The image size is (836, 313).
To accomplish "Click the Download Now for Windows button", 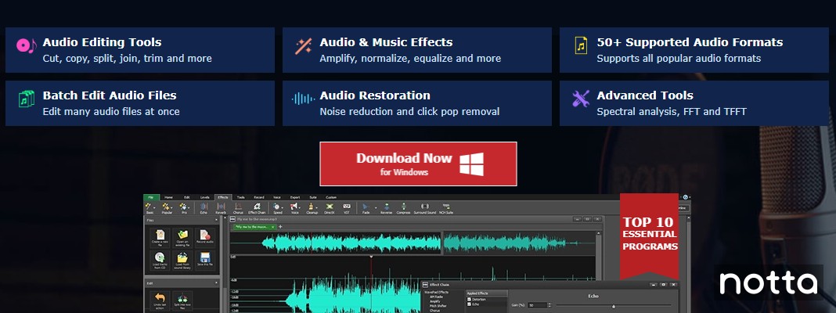I will click(x=418, y=164).
